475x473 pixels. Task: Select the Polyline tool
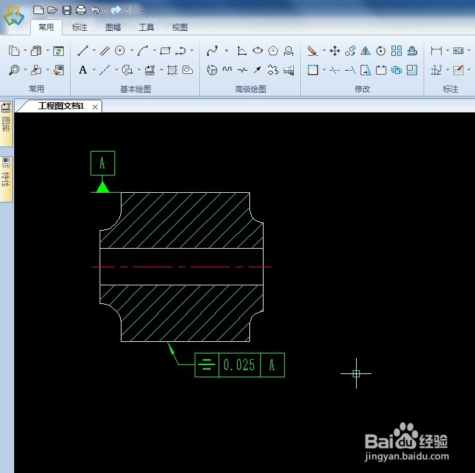click(181, 51)
